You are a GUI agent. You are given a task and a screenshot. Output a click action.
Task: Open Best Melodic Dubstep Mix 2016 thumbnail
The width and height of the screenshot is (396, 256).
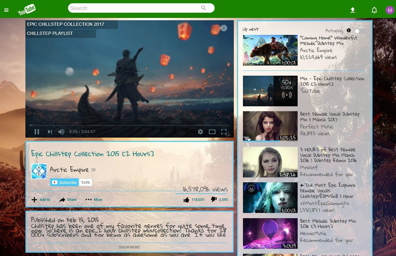click(x=270, y=233)
